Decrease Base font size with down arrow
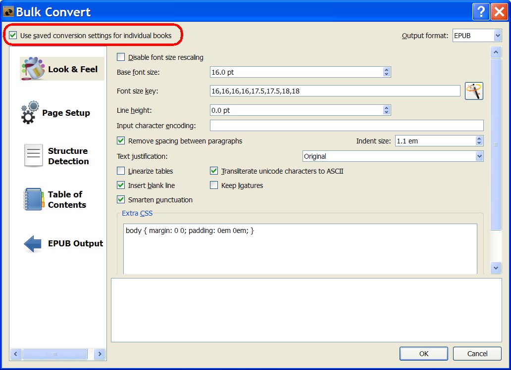This screenshot has width=511, height=370. (387, 74)
